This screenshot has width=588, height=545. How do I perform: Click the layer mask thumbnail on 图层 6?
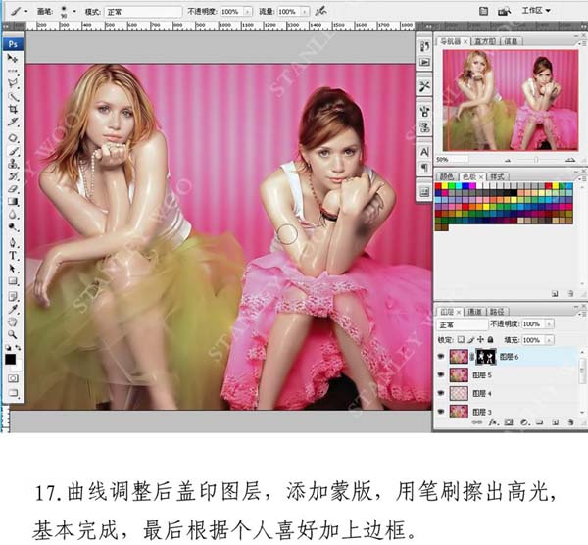click(x=485, y=358)
